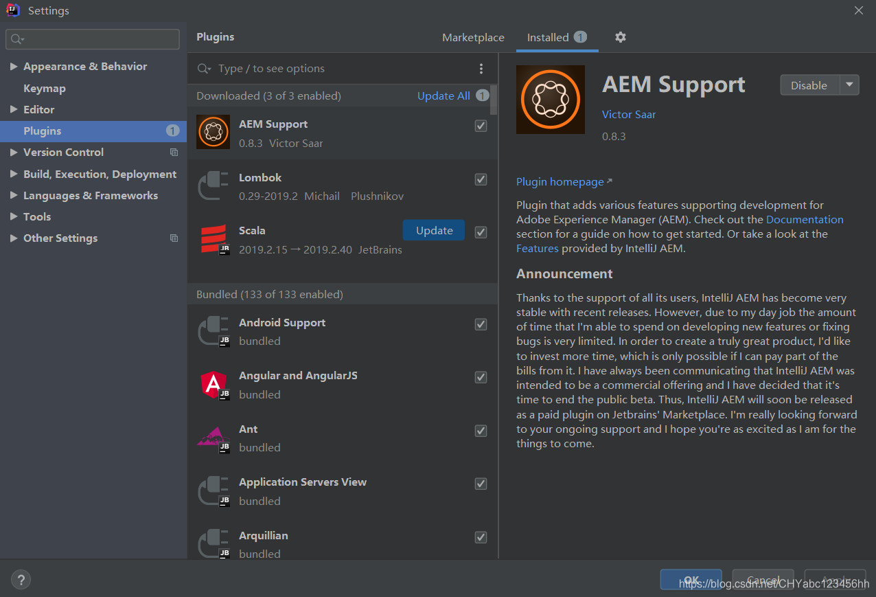Uncheck the Lombok plugin checkbox
This screenshot has width=876, height=597.
pos(481,179)
